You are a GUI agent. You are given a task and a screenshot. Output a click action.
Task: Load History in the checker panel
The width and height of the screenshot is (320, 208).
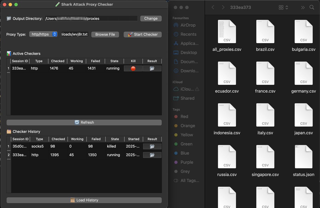pyautogui.click(x=84, y=200)
